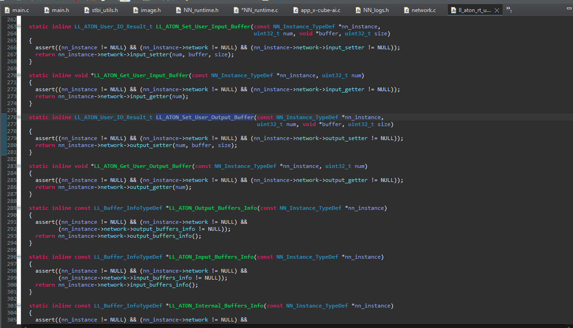The width and height of the screenshot is (573, 328).
Task: Click the image.h file icon in tabs
Action: click(x=136, y=10)
